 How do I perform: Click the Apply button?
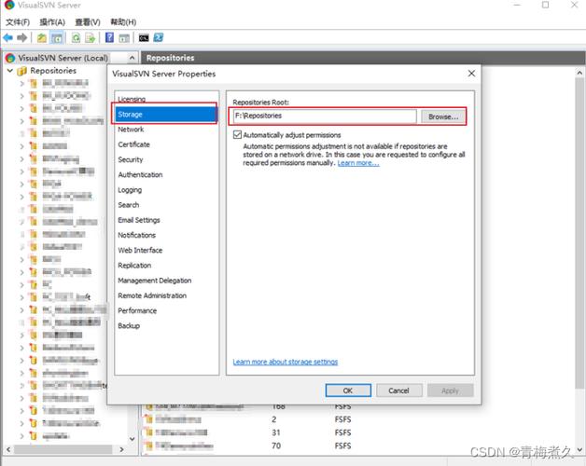(x=450, y=391)
